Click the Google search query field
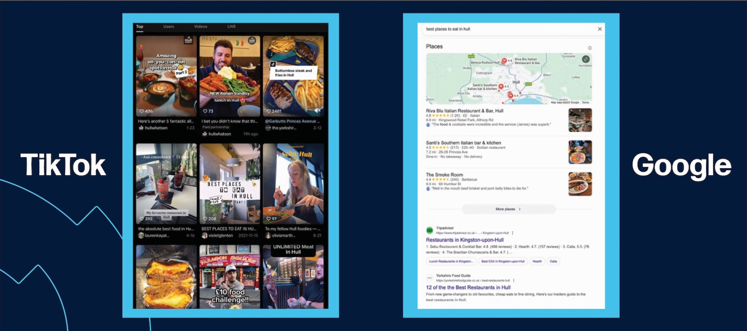747x331 pixels. click(x=490, y=29)
